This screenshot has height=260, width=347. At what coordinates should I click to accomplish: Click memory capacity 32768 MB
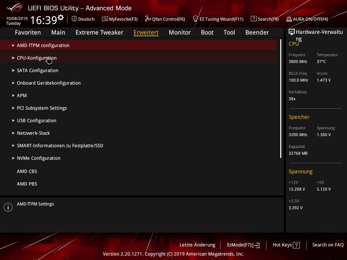[298, 153]
